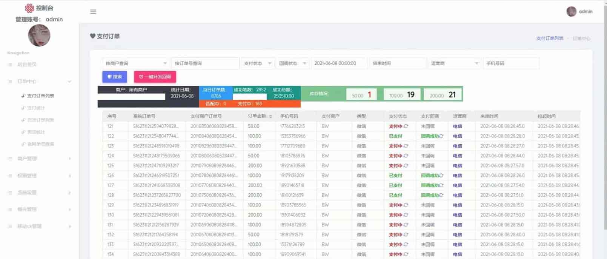Click the admin avatar in the top-right corner
The image size is (607, 259).
571,12
